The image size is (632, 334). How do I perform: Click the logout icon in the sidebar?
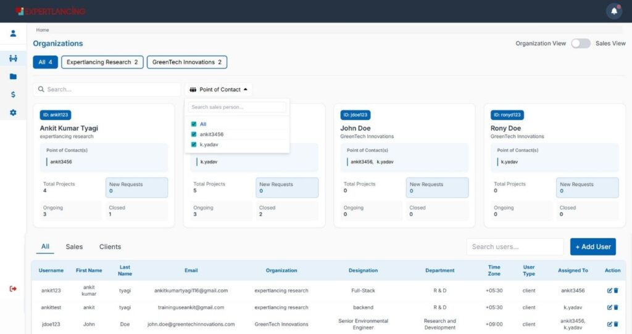pos(14,288)
